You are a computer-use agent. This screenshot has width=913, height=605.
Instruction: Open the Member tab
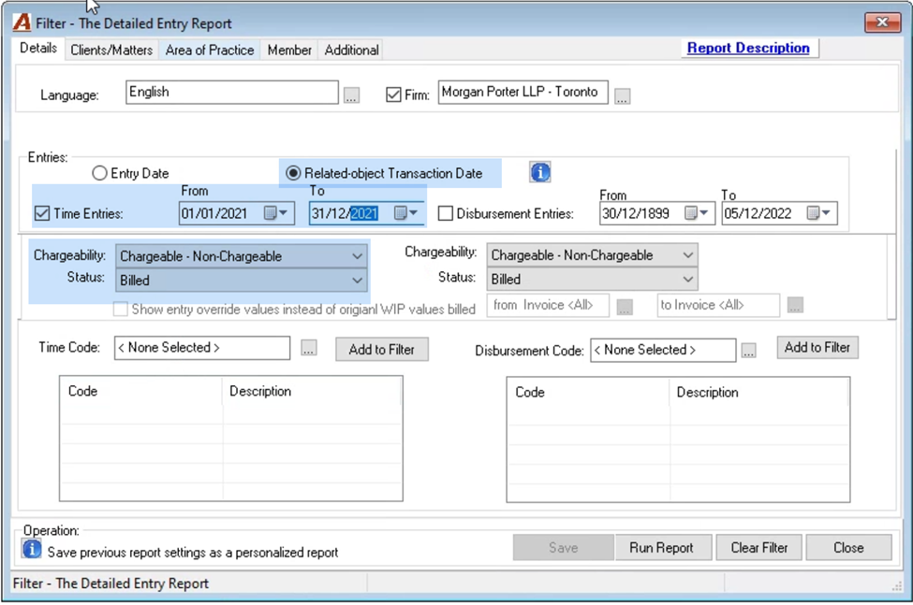289,50
